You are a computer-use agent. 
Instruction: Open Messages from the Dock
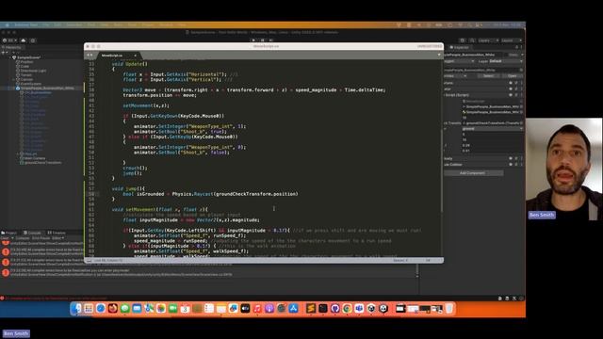click(125, 308)
